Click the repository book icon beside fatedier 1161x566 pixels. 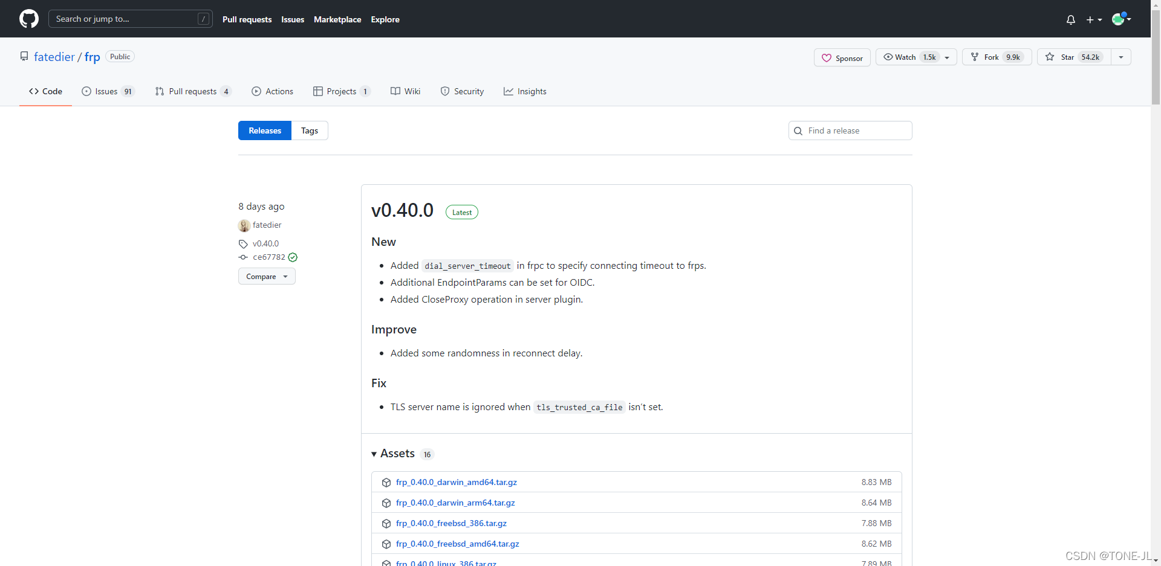[24, 56]
